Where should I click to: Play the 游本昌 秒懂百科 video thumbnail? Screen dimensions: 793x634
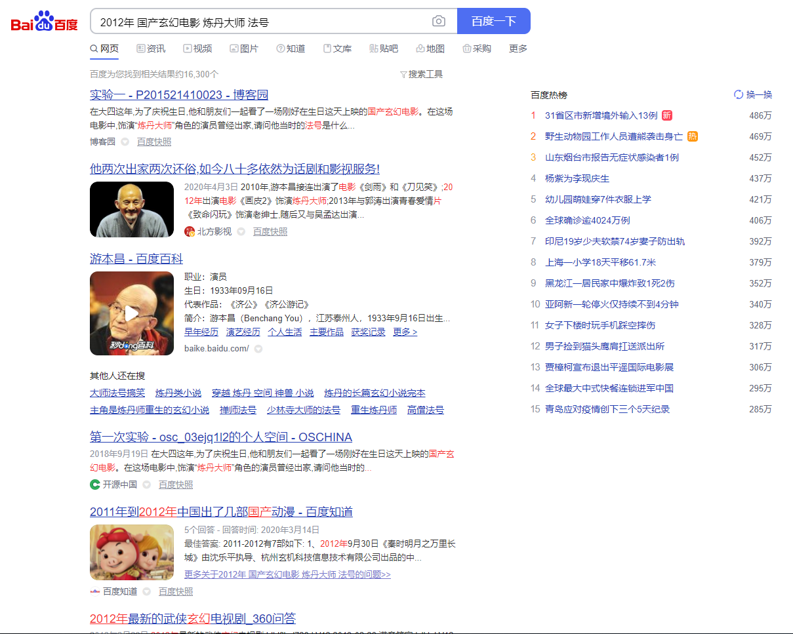point(132,313)
